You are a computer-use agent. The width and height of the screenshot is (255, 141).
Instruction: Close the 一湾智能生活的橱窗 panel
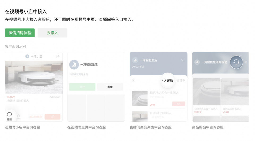[246, 62]
